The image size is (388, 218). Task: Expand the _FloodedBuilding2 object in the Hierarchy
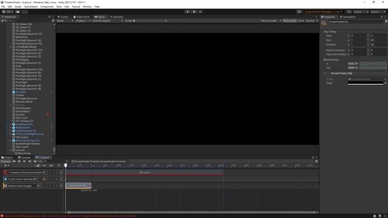[11, 47]
